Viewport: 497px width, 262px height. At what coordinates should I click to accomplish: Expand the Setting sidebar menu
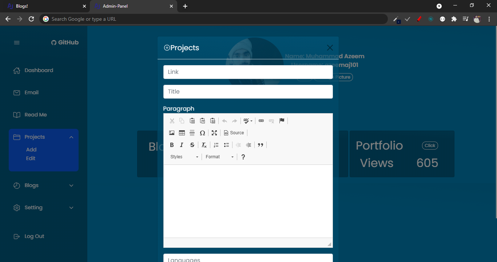coord(44,207)
